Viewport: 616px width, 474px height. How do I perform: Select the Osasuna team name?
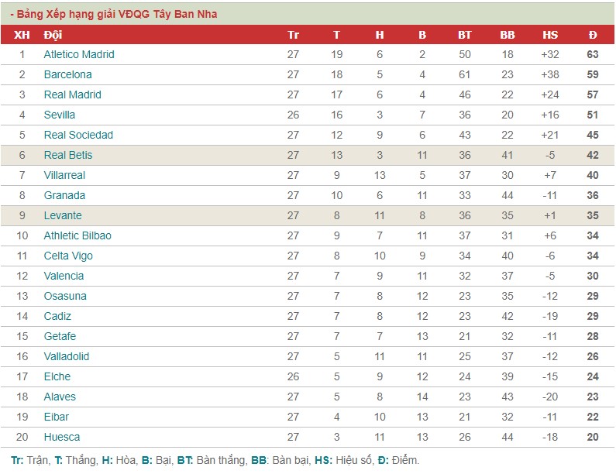tap(65, 296)
